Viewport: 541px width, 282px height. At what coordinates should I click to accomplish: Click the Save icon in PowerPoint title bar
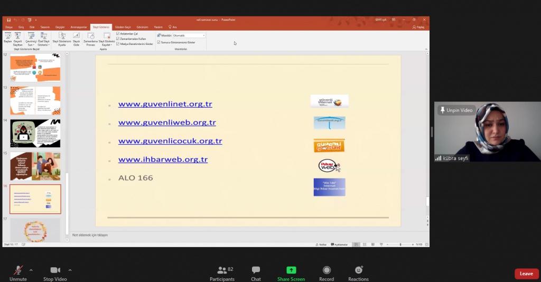coord(8,20)
